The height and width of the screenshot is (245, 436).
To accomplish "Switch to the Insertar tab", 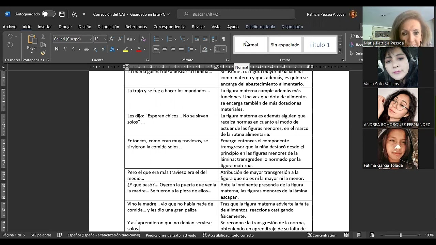I will (x=45, y=27).
